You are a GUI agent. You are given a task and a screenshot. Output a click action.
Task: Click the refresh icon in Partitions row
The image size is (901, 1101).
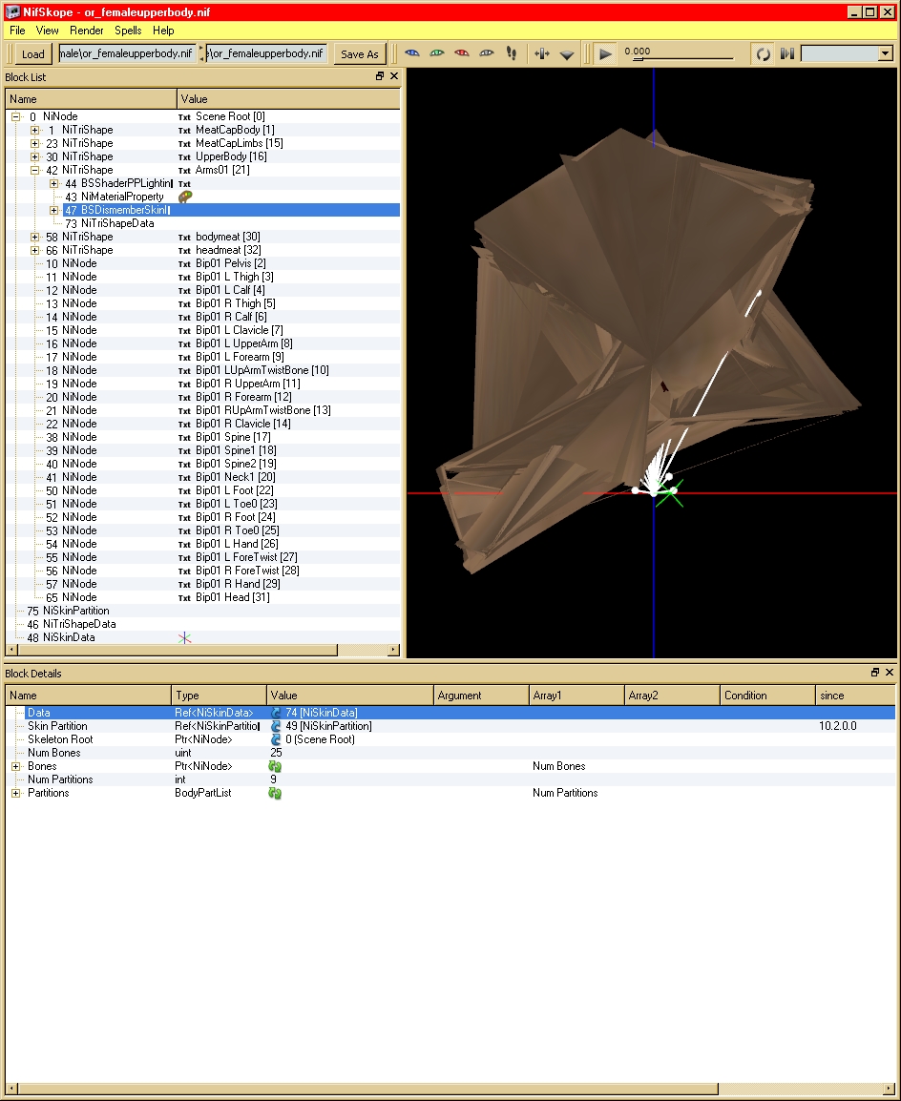tap(275, 793)
